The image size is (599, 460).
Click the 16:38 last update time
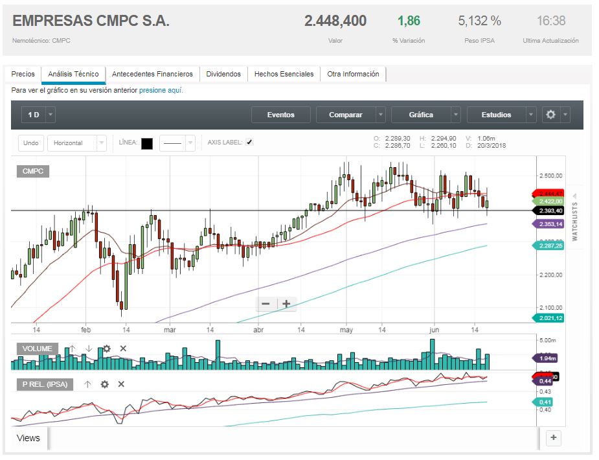coord(551,21)
